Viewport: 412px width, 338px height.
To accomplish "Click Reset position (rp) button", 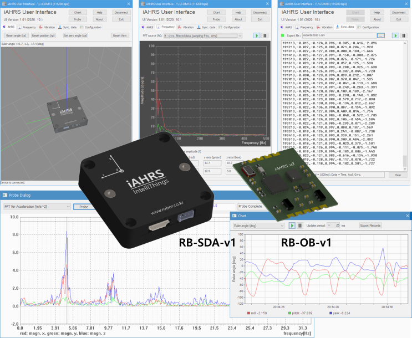I will pos(43,35).
